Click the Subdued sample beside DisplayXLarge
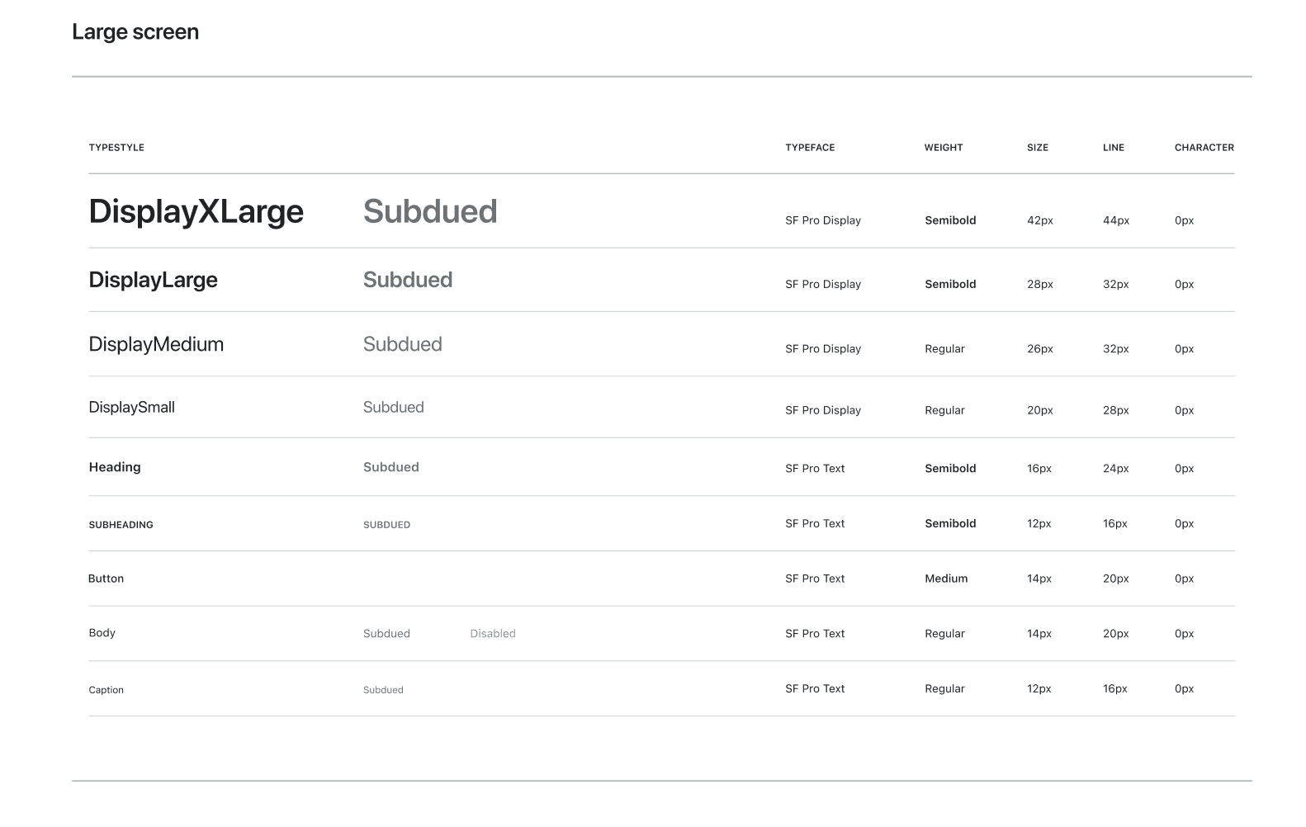The image size is (1306, 827). tap(430, 211)
